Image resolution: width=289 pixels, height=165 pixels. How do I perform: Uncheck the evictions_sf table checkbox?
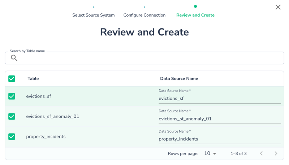pos(12,96)
